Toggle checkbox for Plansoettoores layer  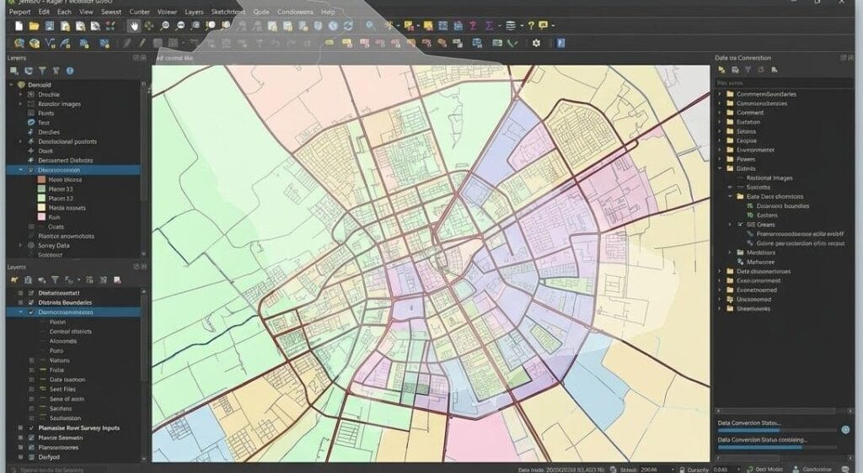click(x=31, y=447)
